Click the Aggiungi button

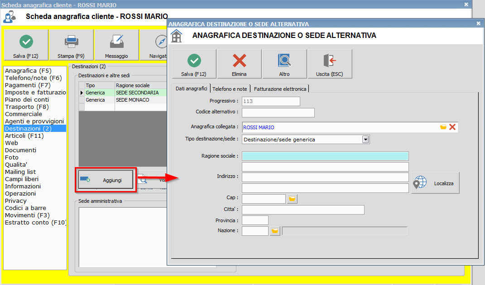click(x=106, y=180)
